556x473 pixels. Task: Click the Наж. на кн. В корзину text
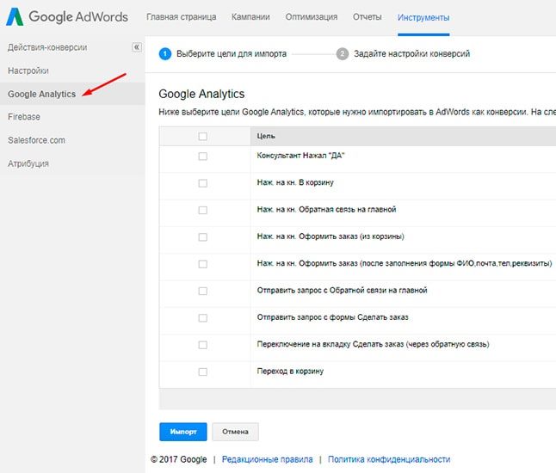[295, 182]
